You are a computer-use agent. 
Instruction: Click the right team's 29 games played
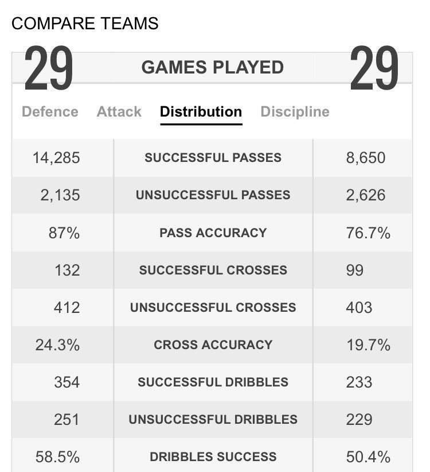pos(374,69)
